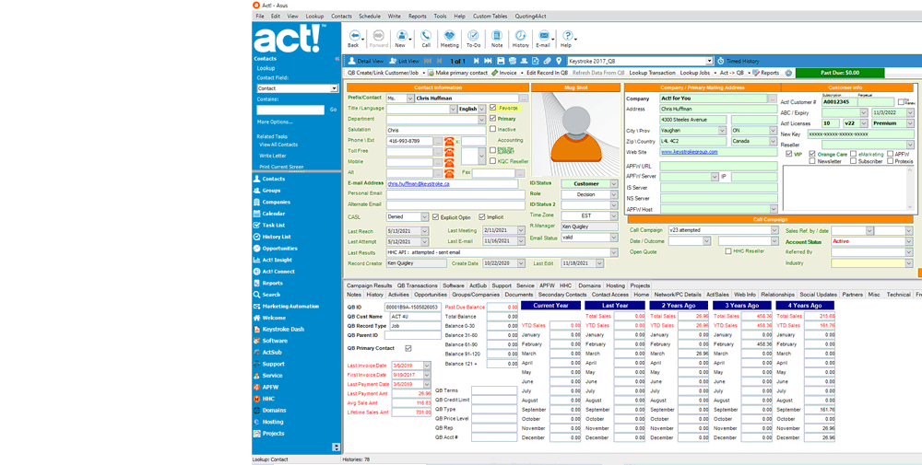Check the HHC Reseller checkbox
The image size is (922, 465).
(728, 251)
